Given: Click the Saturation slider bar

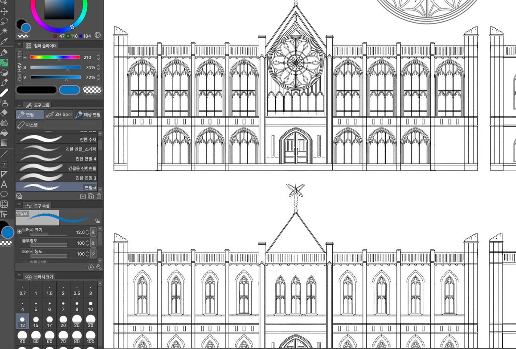Looking at the screenshot, I should [x=55, y=67].
